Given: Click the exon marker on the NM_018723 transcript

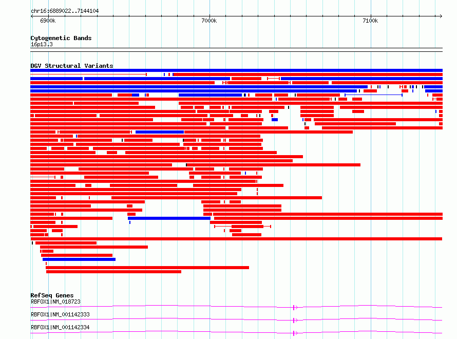Looking at the screenshot, I should pyautogui.click(x=294, y=307).
